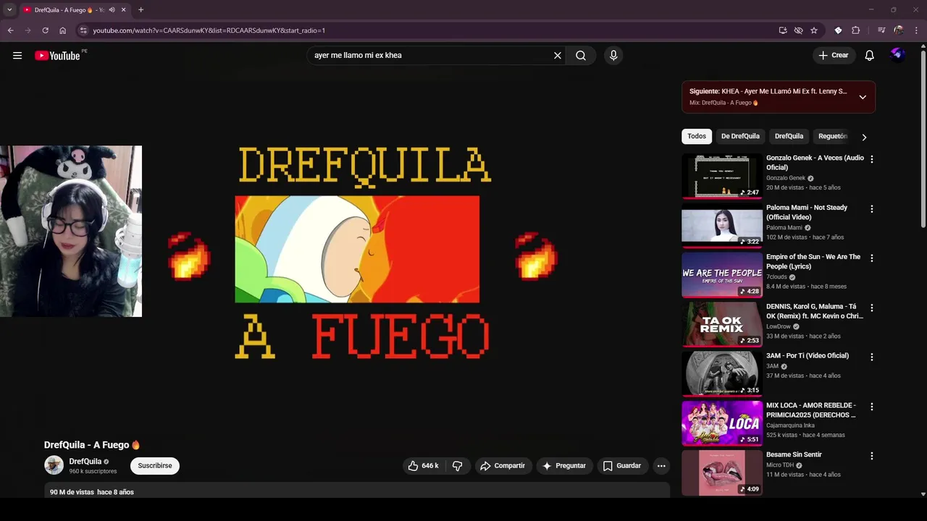Viewport: 927px width, 521px height.
Task: Open options menu for Besame Sin Sentir
Action: coord(872,457)
